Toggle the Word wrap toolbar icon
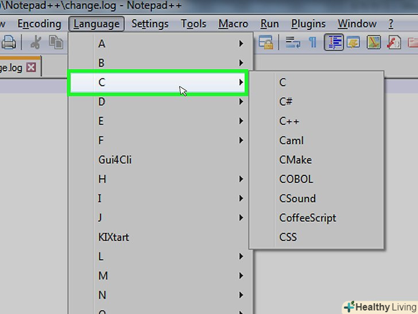The height and width of the screenshot is (314, 418). 293,43
